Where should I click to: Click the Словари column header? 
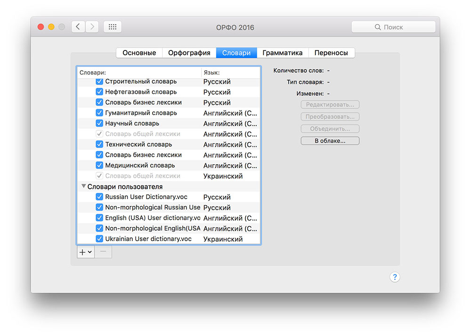coord(139,73)
